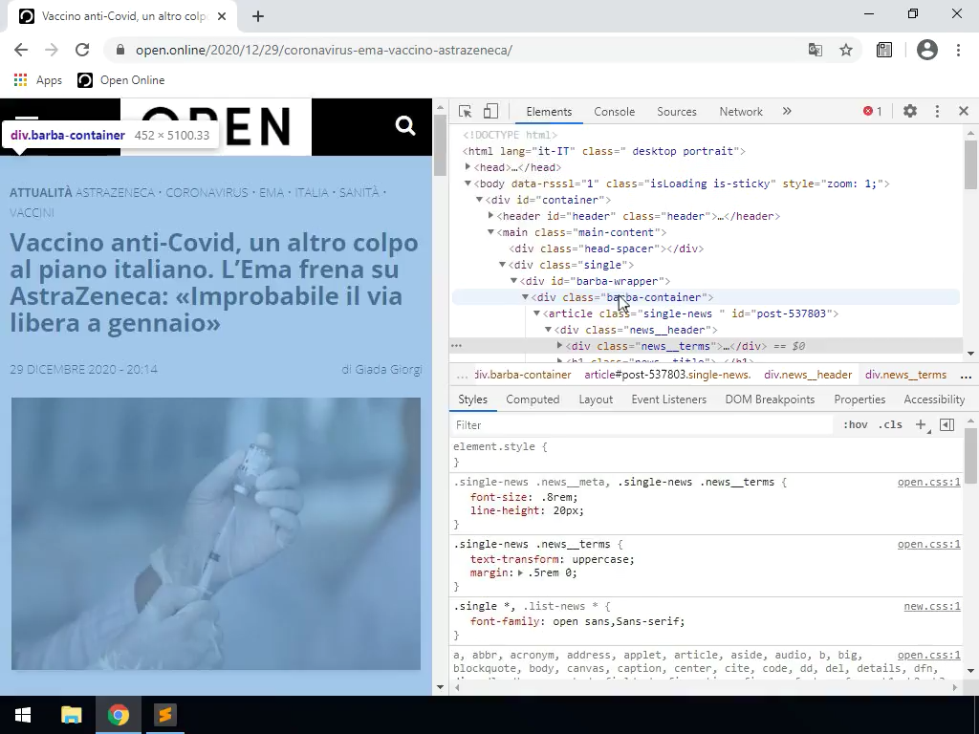Click the author Giada Giorgi link
This screenshot has height=734, width=979.
point(388,370)
